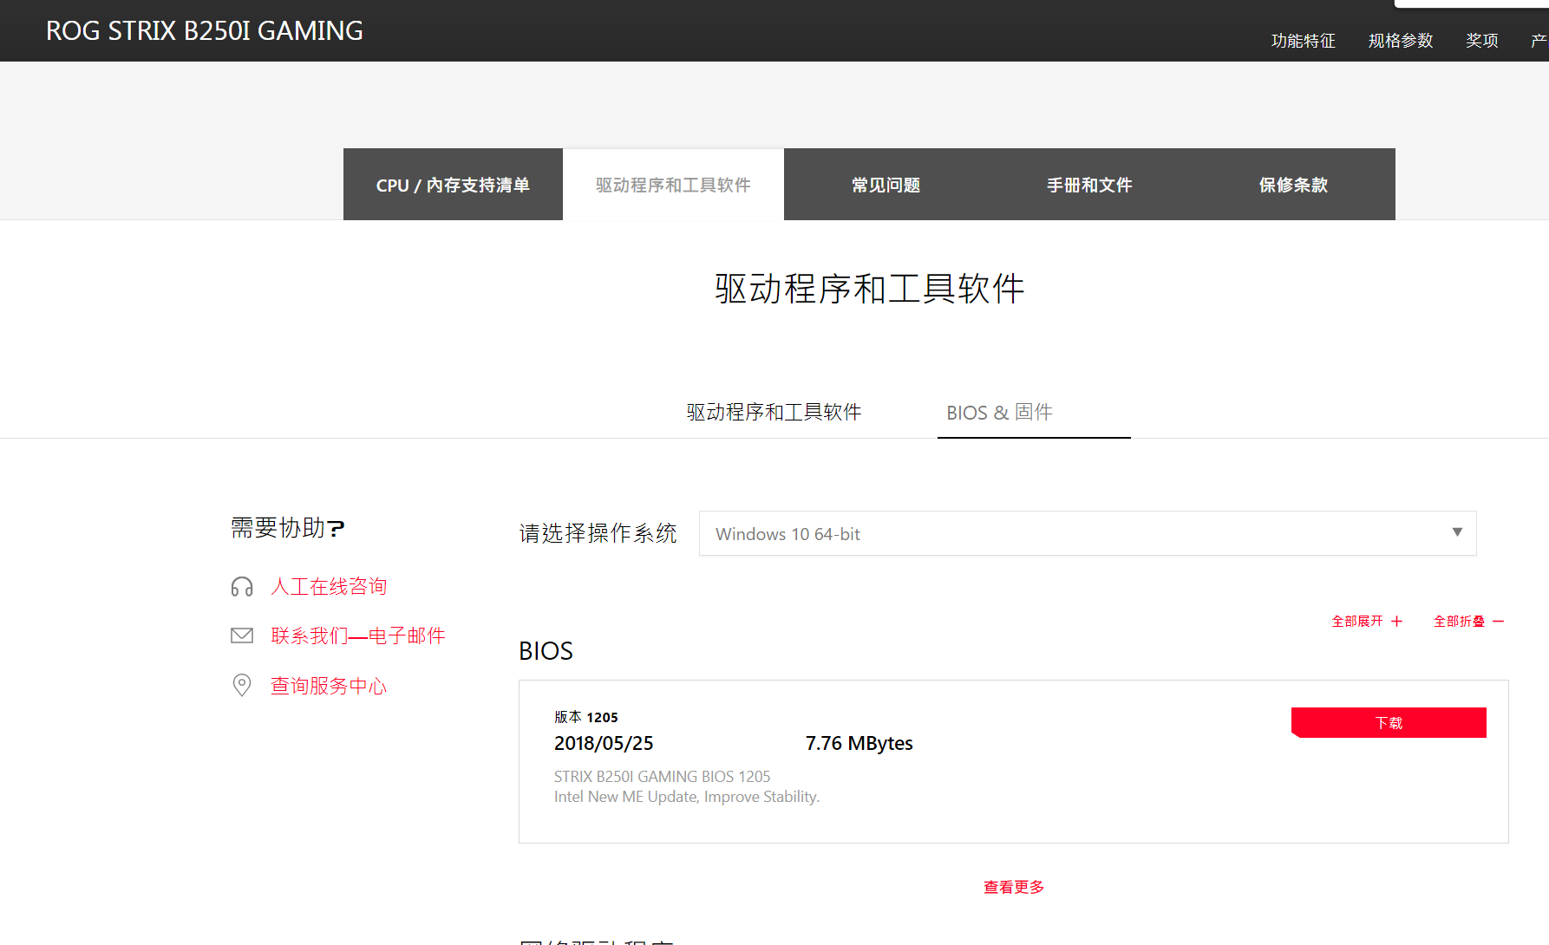Click the envelope email icon

tap(242, 635)
